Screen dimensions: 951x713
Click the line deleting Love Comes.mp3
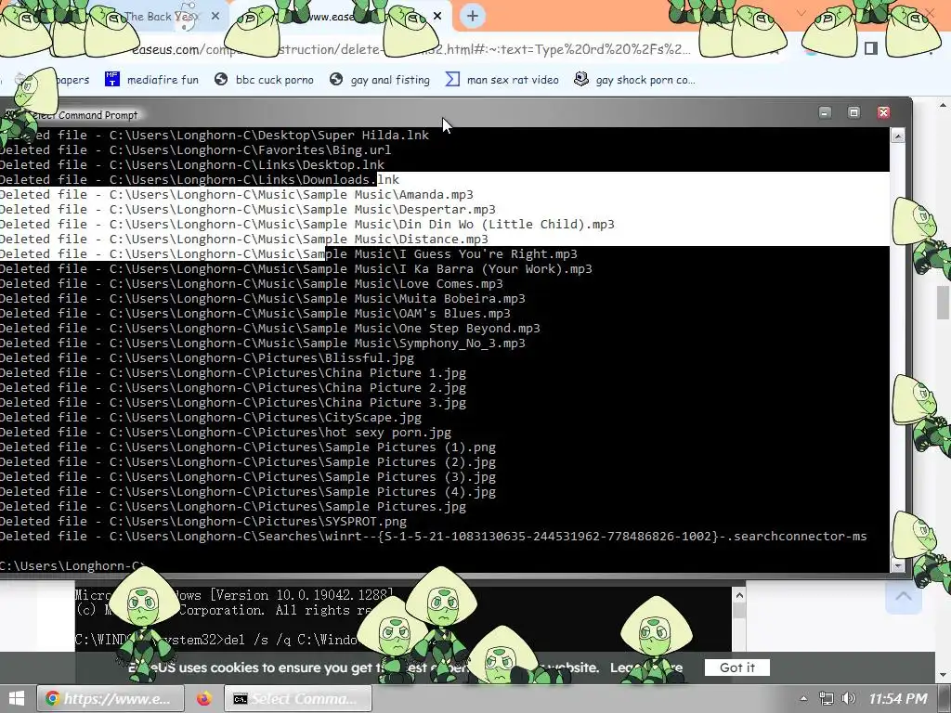252,284
